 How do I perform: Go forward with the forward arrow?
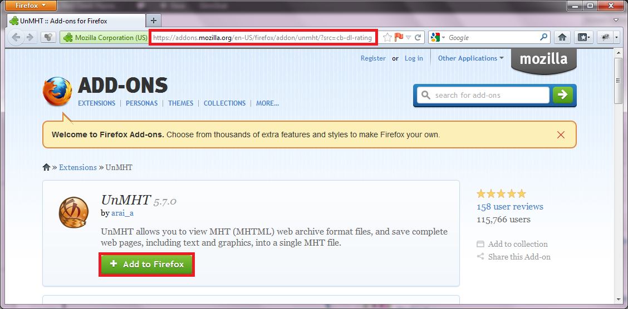[x=30, y=38]
